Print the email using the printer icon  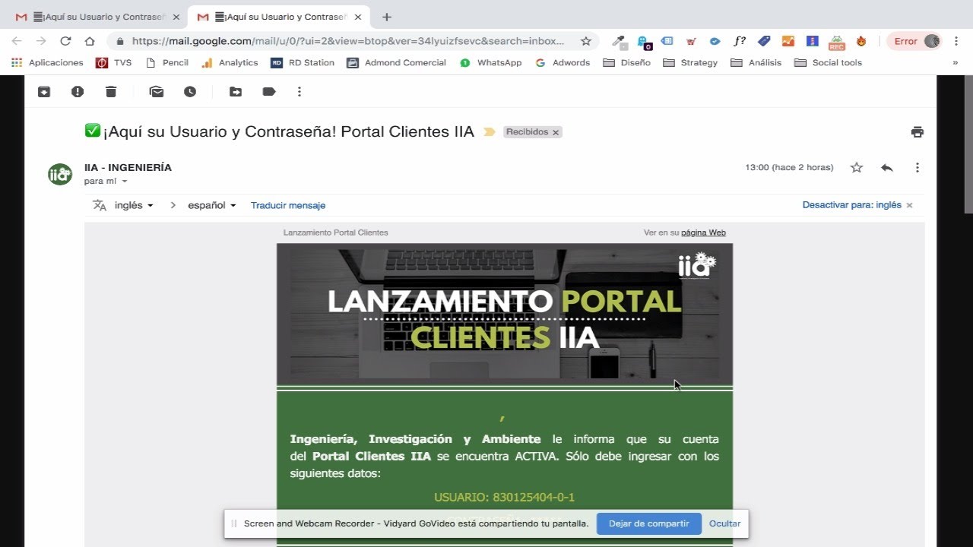coord(918,132)
